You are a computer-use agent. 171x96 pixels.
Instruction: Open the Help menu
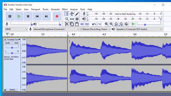[x=90, y=9]
